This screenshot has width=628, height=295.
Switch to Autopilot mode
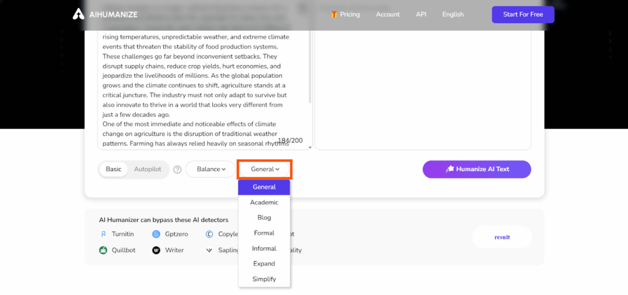point(148,169)
